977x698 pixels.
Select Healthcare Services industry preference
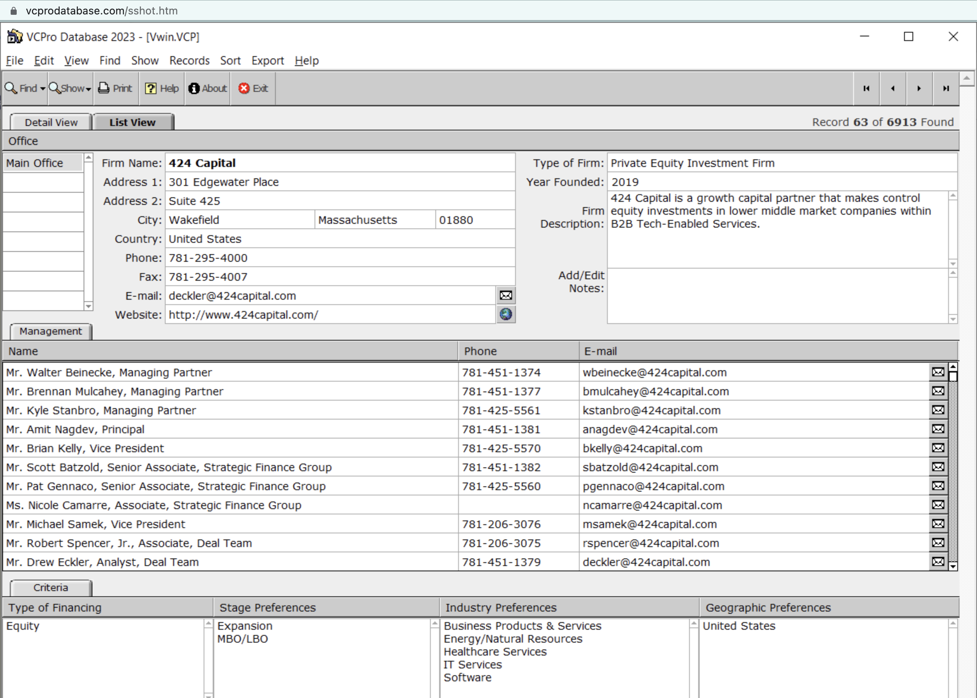[495, 652]
